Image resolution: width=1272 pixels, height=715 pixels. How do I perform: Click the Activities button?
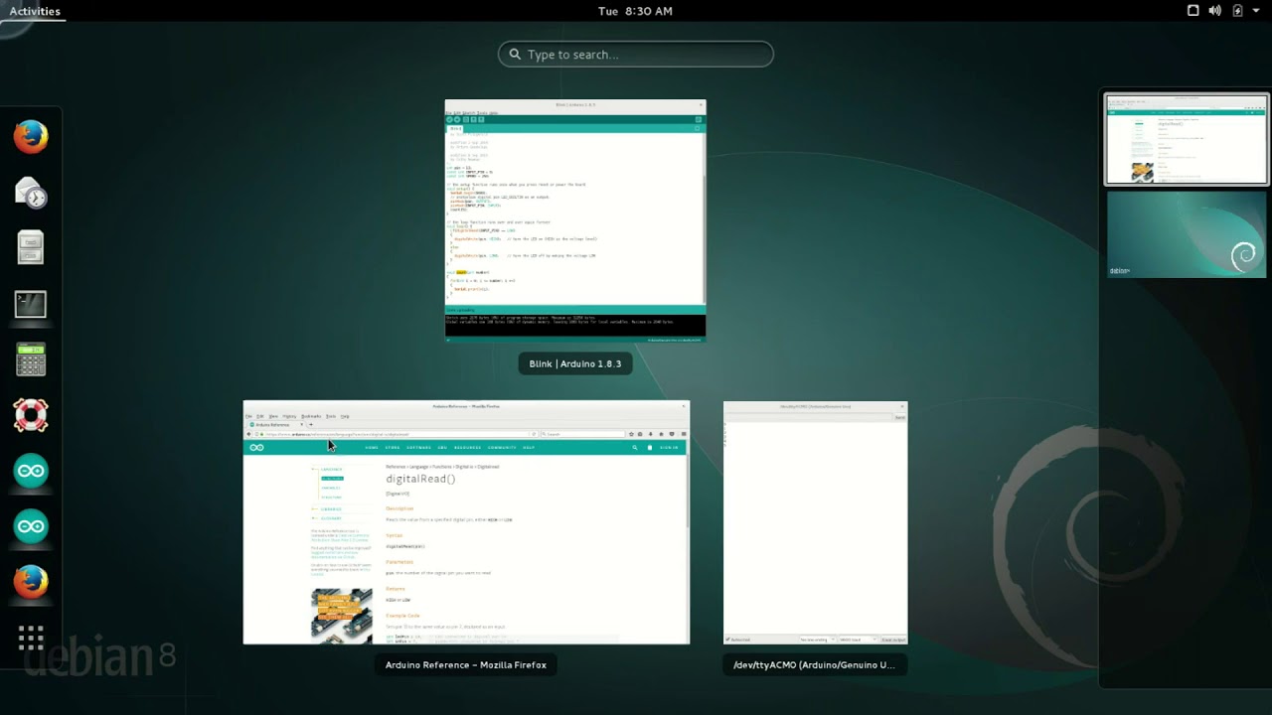click(35, 11)
